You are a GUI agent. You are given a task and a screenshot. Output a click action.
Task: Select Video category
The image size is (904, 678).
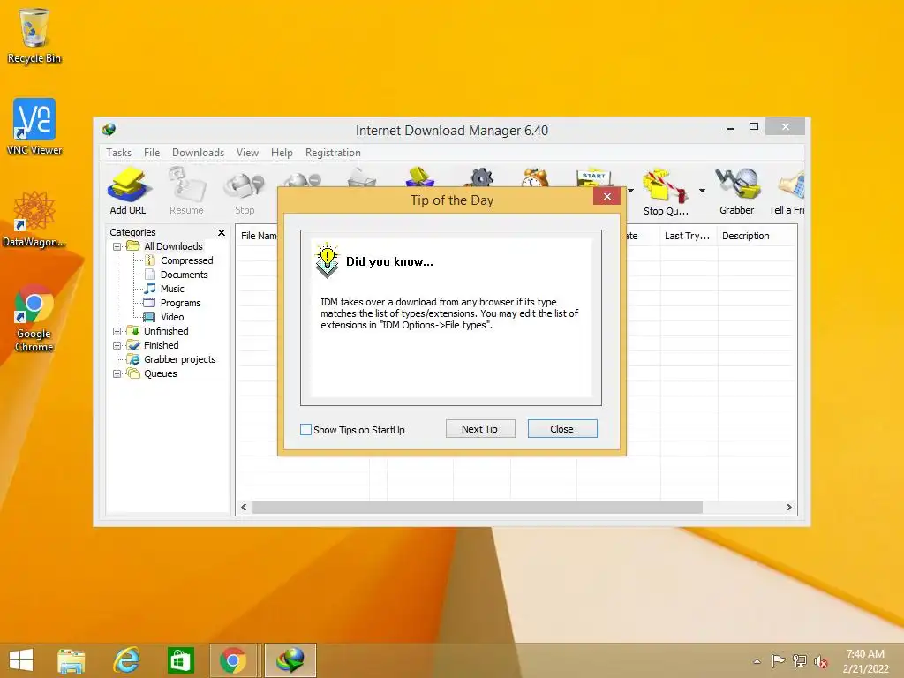pos(172,317)
